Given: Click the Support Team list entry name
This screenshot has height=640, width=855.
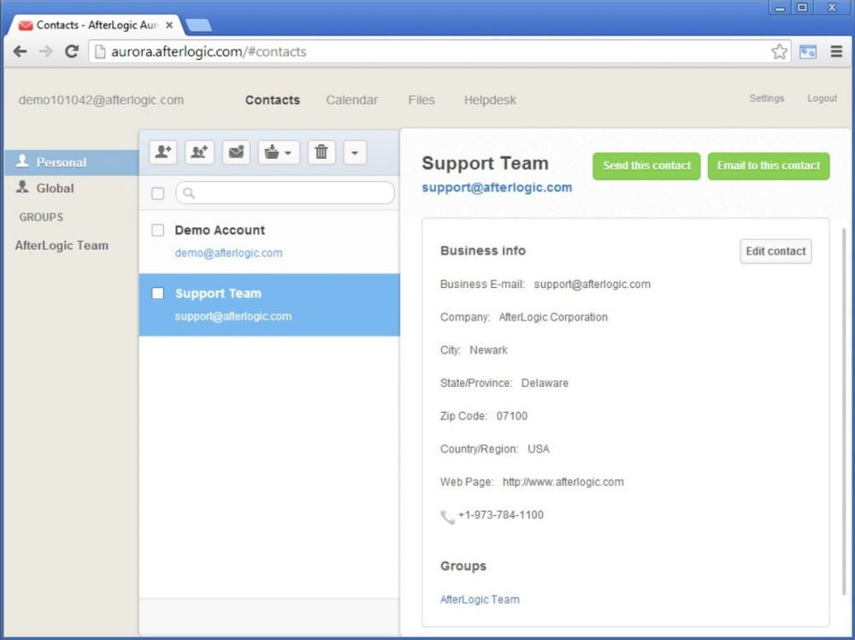Looking at the screenshot, I should click(x=218, y=293).
